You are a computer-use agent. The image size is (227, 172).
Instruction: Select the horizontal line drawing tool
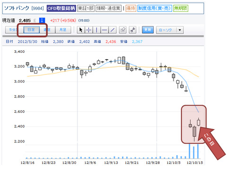click(105, 30)
